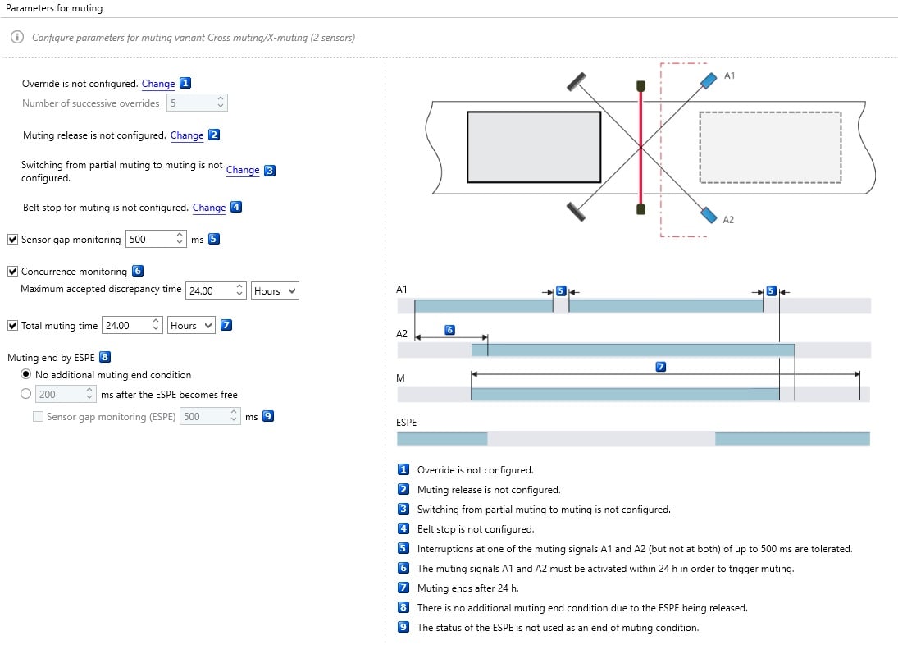Open Total muting time Hours unit dropdown
The width and height of the screenshot is (898, 645).
point(191,325)
